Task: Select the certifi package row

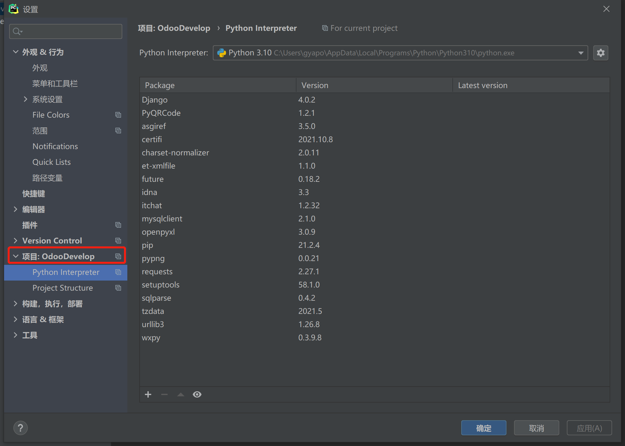Action: click(x=375, y=139)
